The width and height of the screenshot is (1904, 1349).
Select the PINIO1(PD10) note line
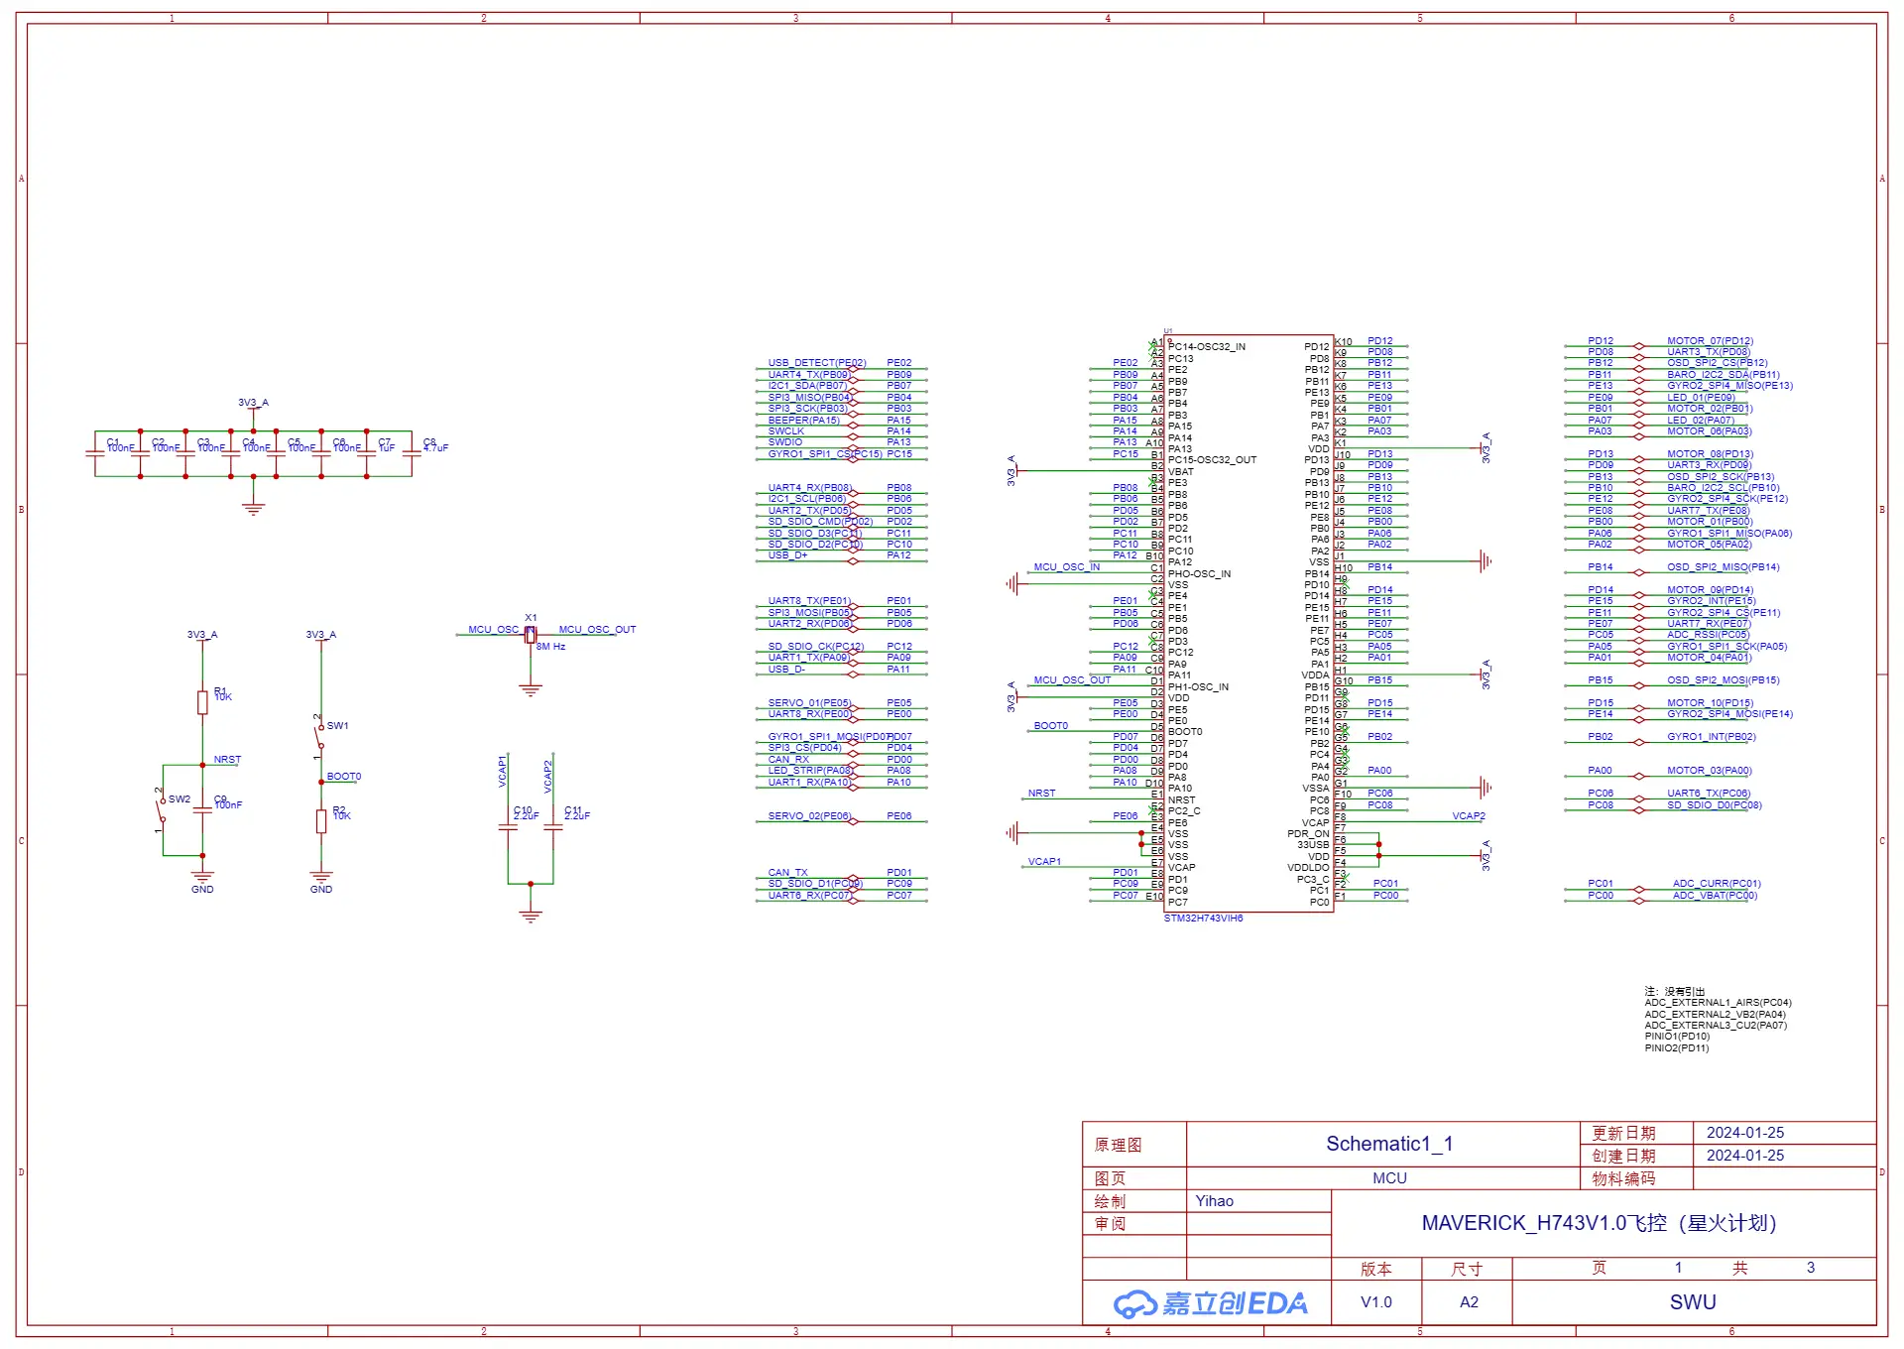coord(1677,1037)
